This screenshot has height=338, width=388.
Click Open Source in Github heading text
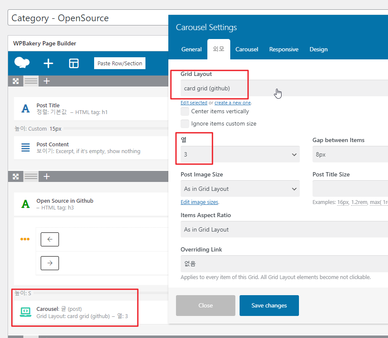click(x=65, y=201)
